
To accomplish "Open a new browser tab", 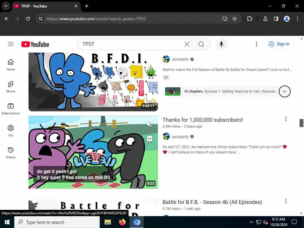I will click(x=87, y=6).
